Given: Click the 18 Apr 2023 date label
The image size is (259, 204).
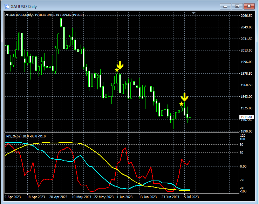Looking at the screenshot, I should [36, 197].
